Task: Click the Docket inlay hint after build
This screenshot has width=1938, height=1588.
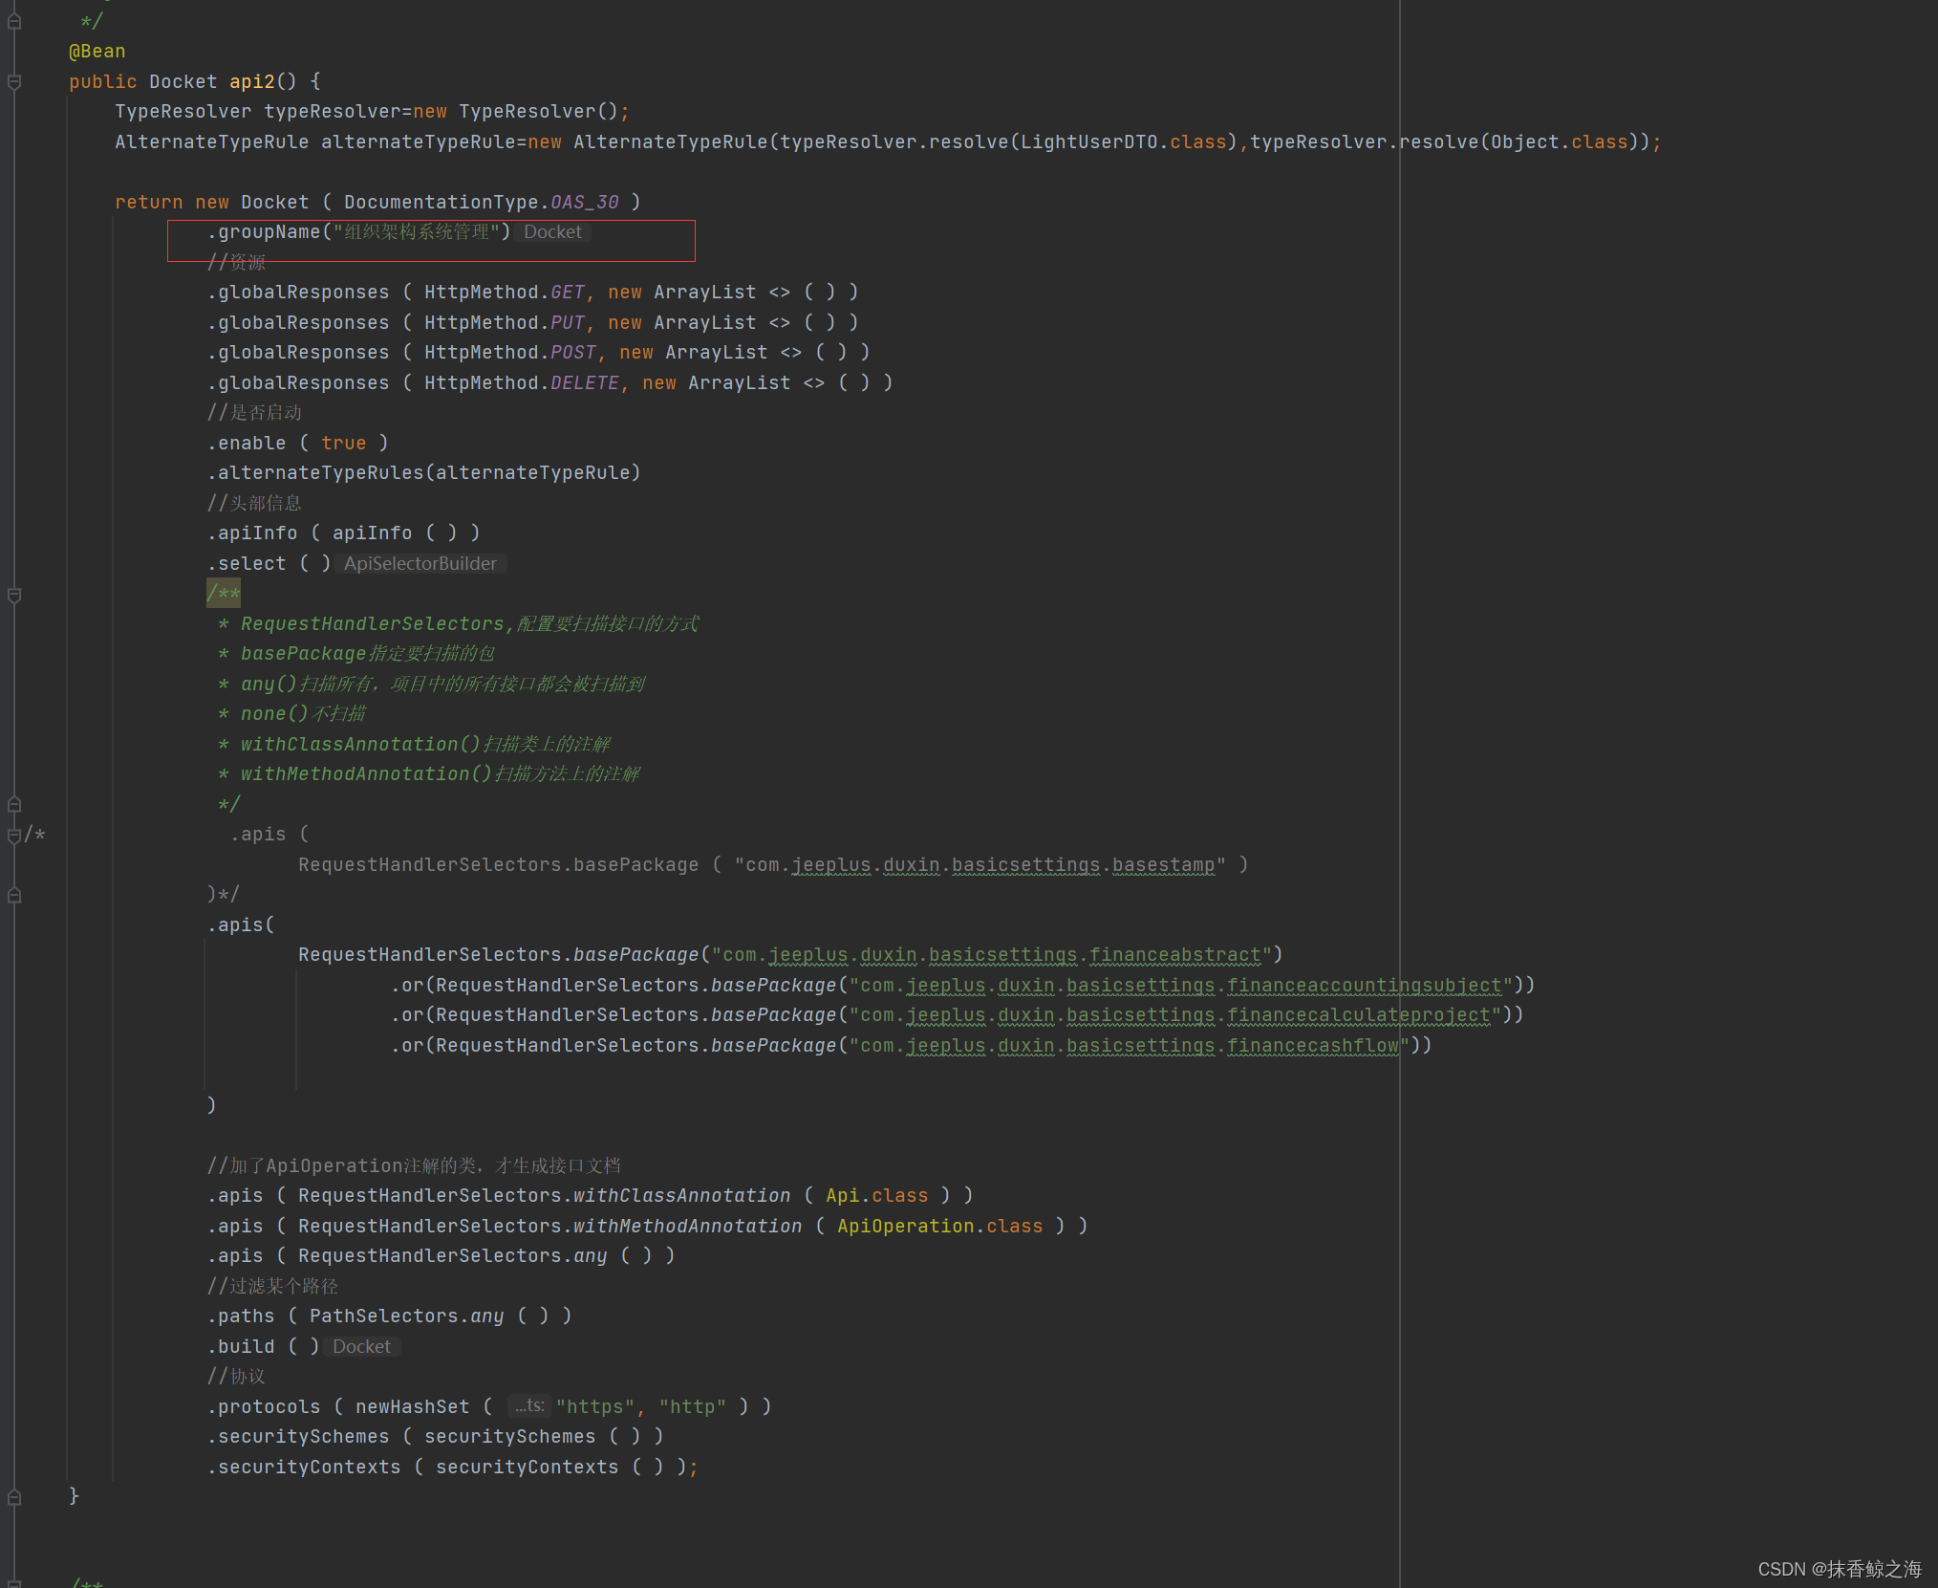Action: pyautogui.click(x=361, y=1347)
